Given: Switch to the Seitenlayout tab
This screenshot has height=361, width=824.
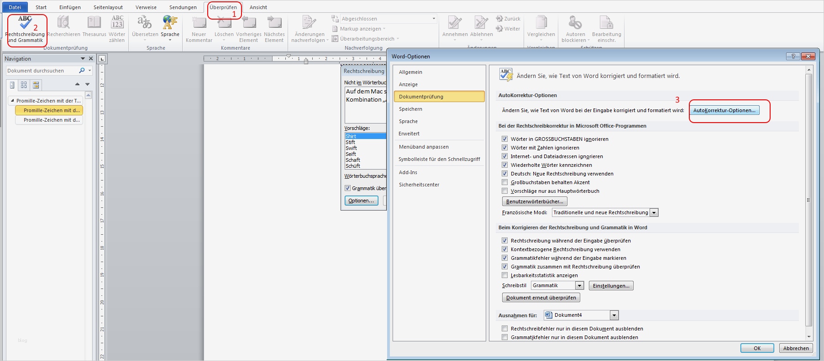Looking at the screenshot, I should [x=108, y=7].
